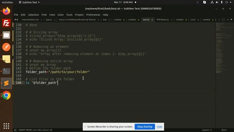Open the Selection menu
This screenshot has height=132, width=234.
click(33, 15)
